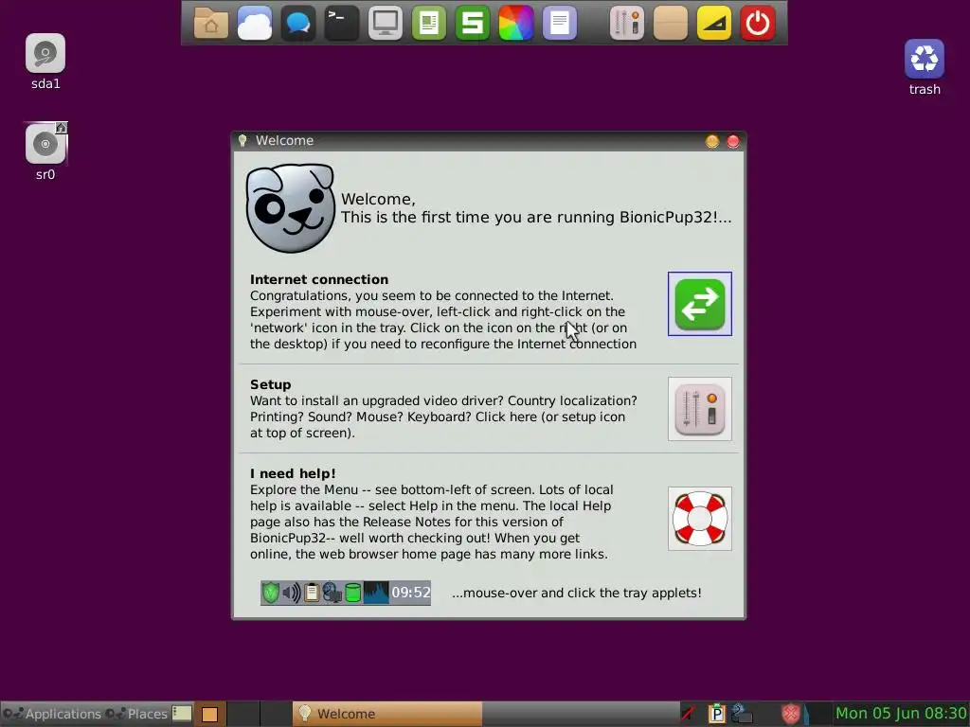970x727 pixels.
Task: Close the Welcome window with red button
Action: pyautogui.click(x=733, y=142)
